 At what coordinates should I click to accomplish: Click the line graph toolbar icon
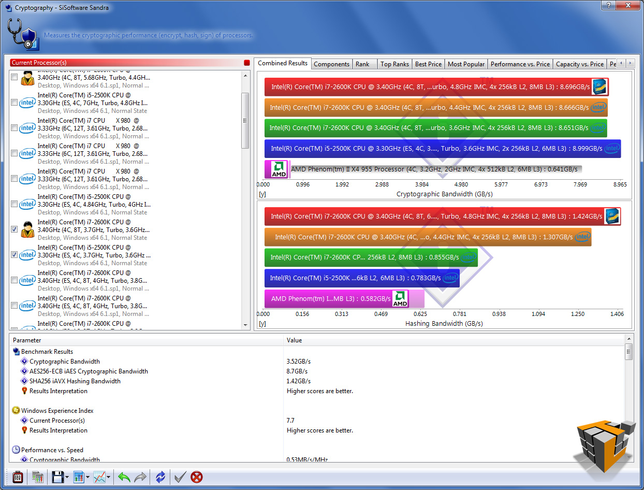(99, 477)
